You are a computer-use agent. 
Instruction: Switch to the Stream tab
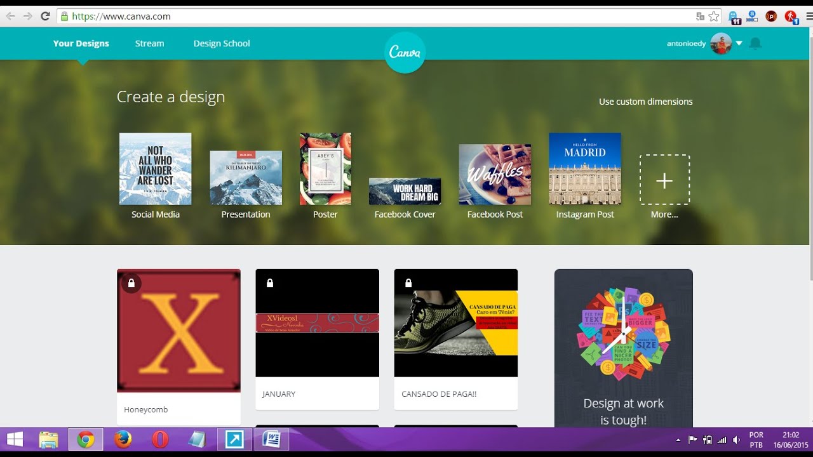click(x=149, y=43)
